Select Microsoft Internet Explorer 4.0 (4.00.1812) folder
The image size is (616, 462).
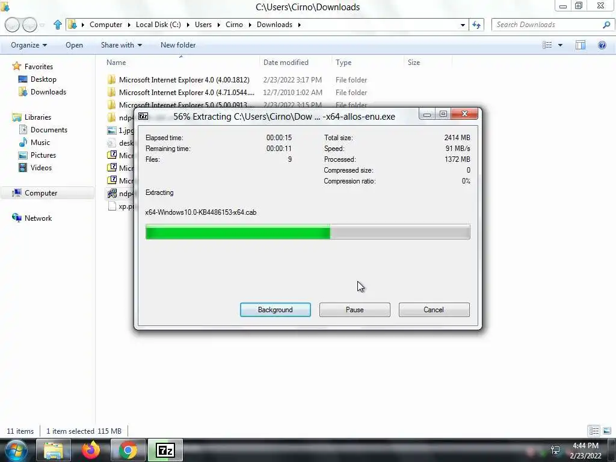[184, 80]
